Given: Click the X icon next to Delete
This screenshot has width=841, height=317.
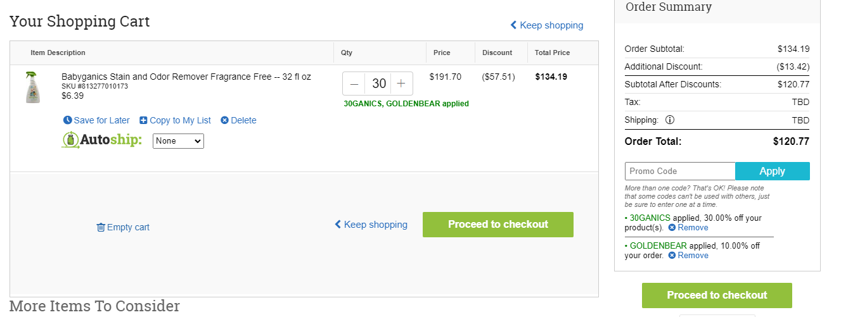Looking at the screenshot, I should 224,120.
